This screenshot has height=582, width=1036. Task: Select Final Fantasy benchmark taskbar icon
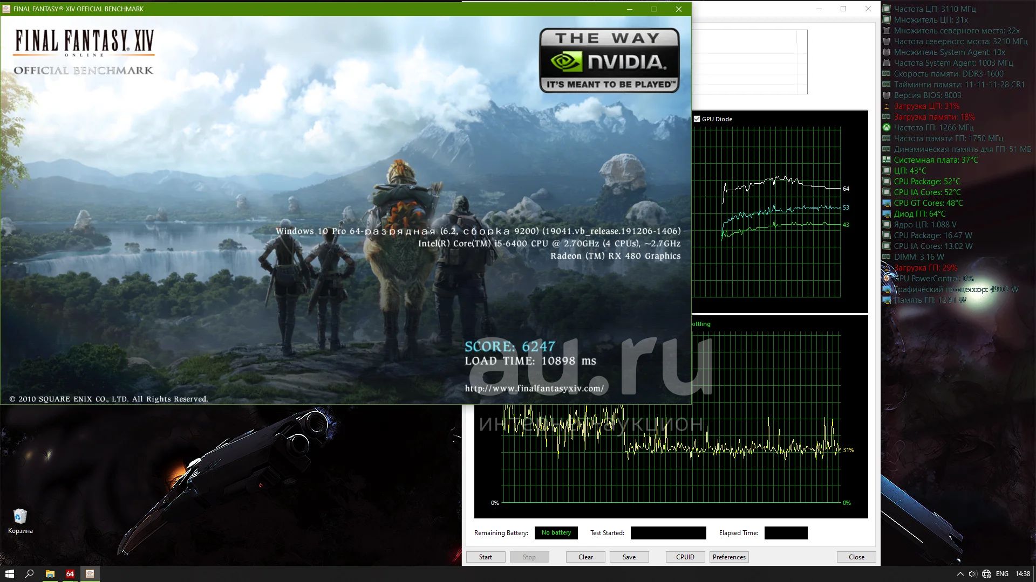(90, 574)
